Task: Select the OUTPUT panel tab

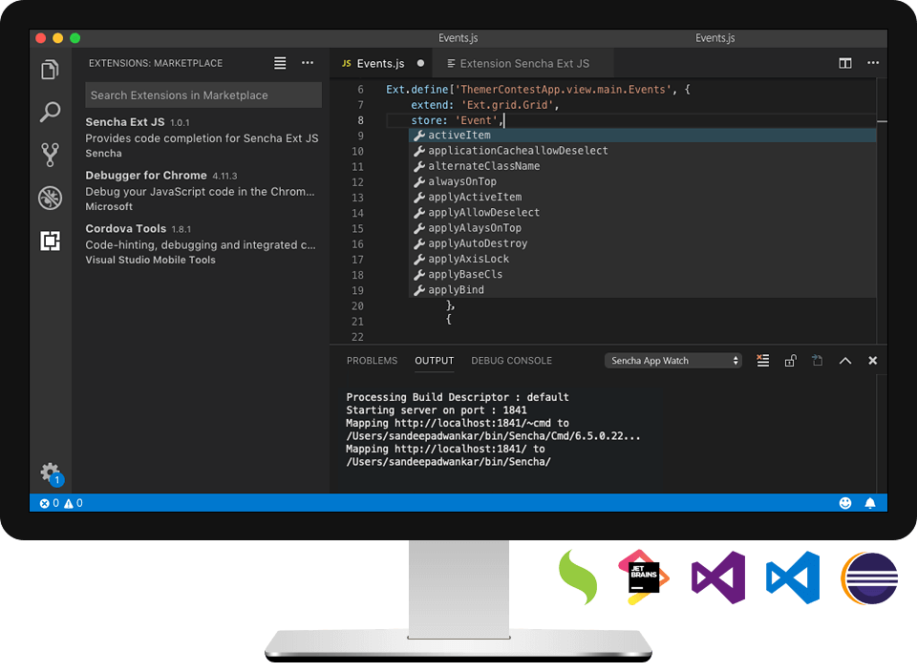Action: pyautogui.click(x=435, y=361)
